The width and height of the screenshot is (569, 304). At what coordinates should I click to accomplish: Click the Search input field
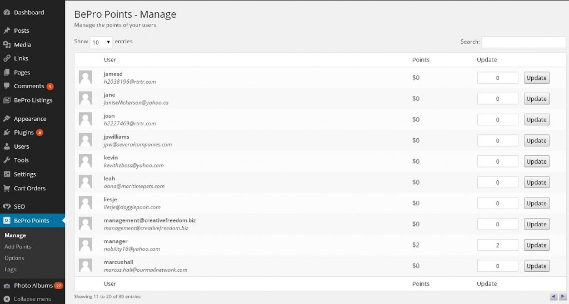(523, 42)
